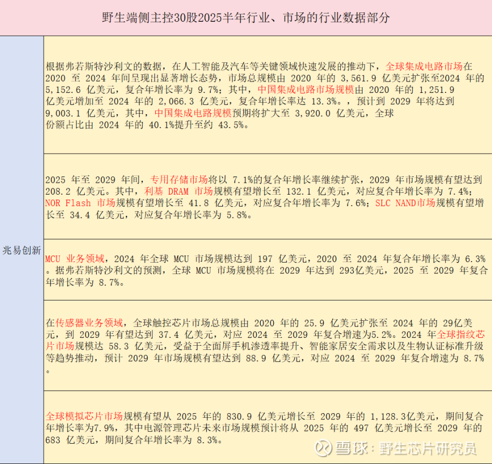Click the red phrase 利基 DRAM 市场
This screenshot has height=464, width=492.
[179, 191]
